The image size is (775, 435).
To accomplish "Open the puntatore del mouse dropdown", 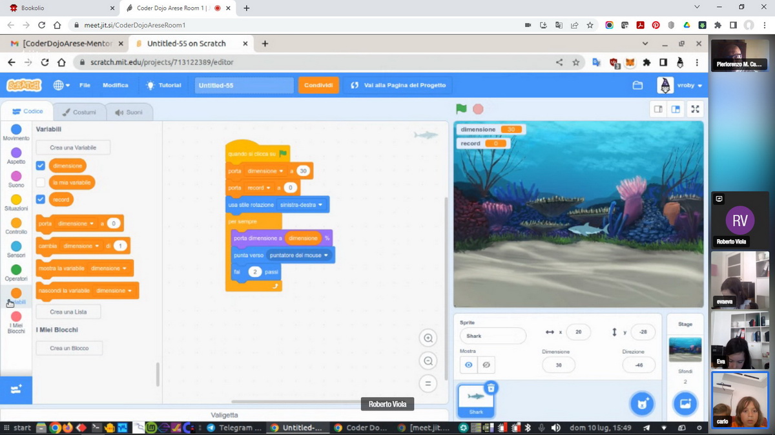I will (299, 255).
